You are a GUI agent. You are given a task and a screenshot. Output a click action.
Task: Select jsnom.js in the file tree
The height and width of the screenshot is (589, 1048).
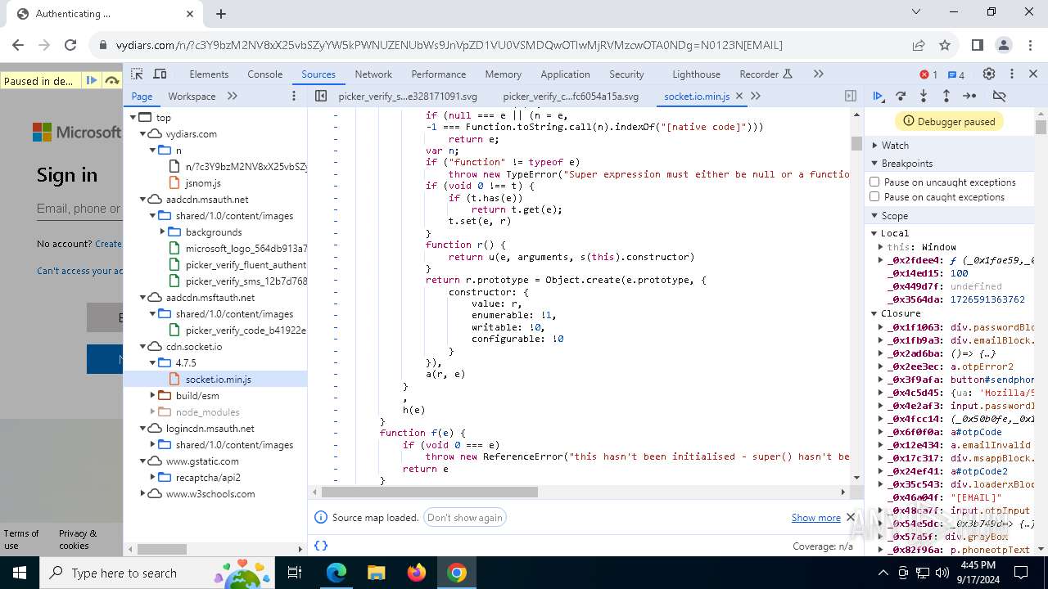click(203, 182)
